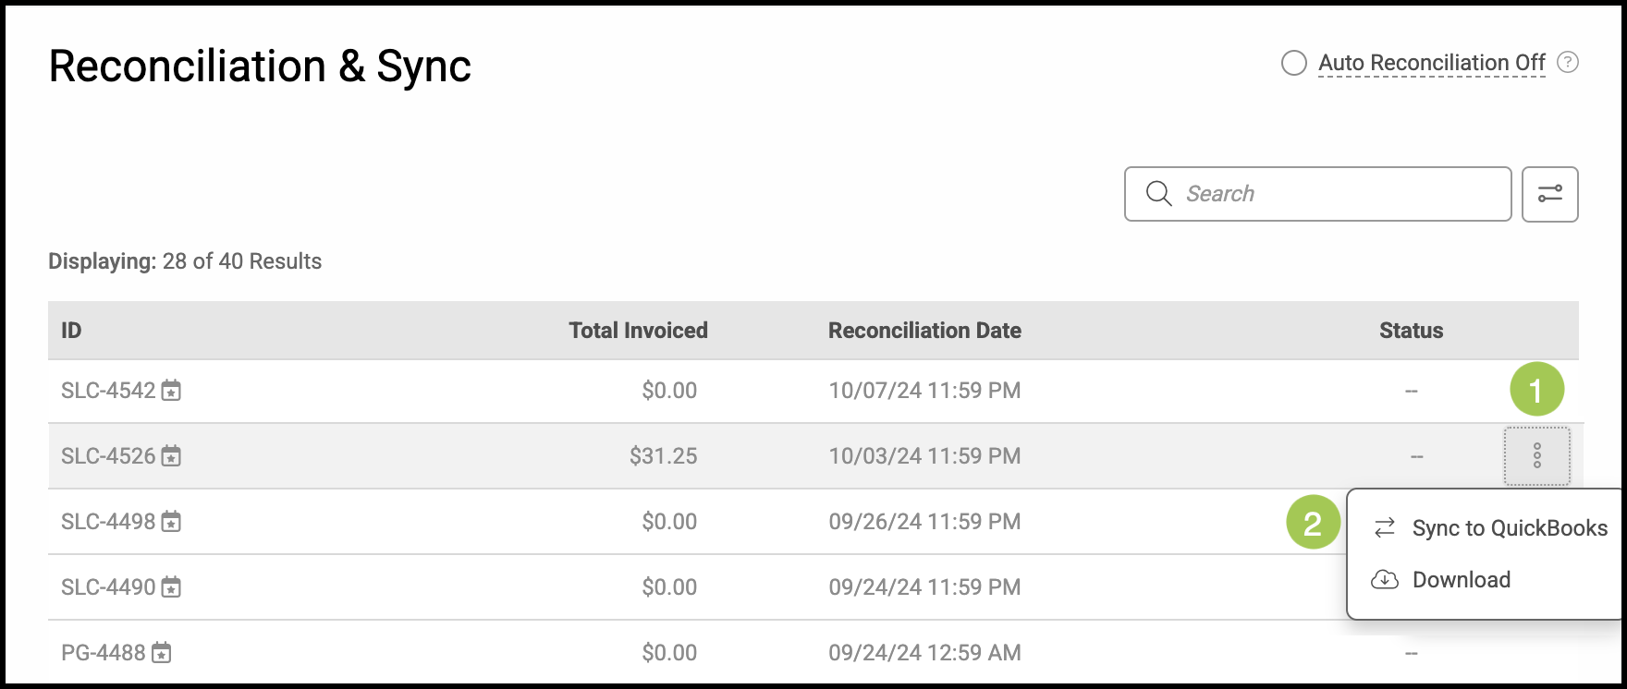Viewport: 1627px width, 689px height.
Task: Open three-dot actions menu for SLC-4526
Action: 1536,456
